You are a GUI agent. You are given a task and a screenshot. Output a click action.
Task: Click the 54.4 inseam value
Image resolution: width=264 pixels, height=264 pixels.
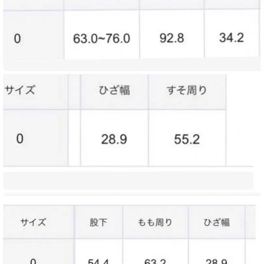point(98,260)
